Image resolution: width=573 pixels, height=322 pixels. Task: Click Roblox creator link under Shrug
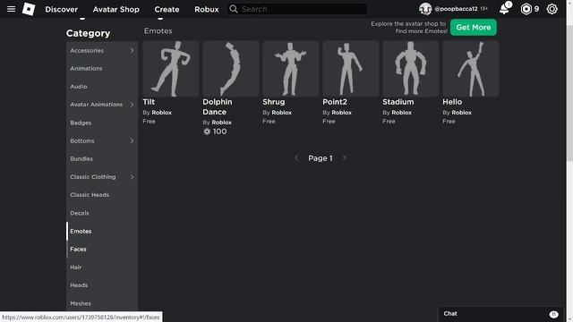point(281,113)
